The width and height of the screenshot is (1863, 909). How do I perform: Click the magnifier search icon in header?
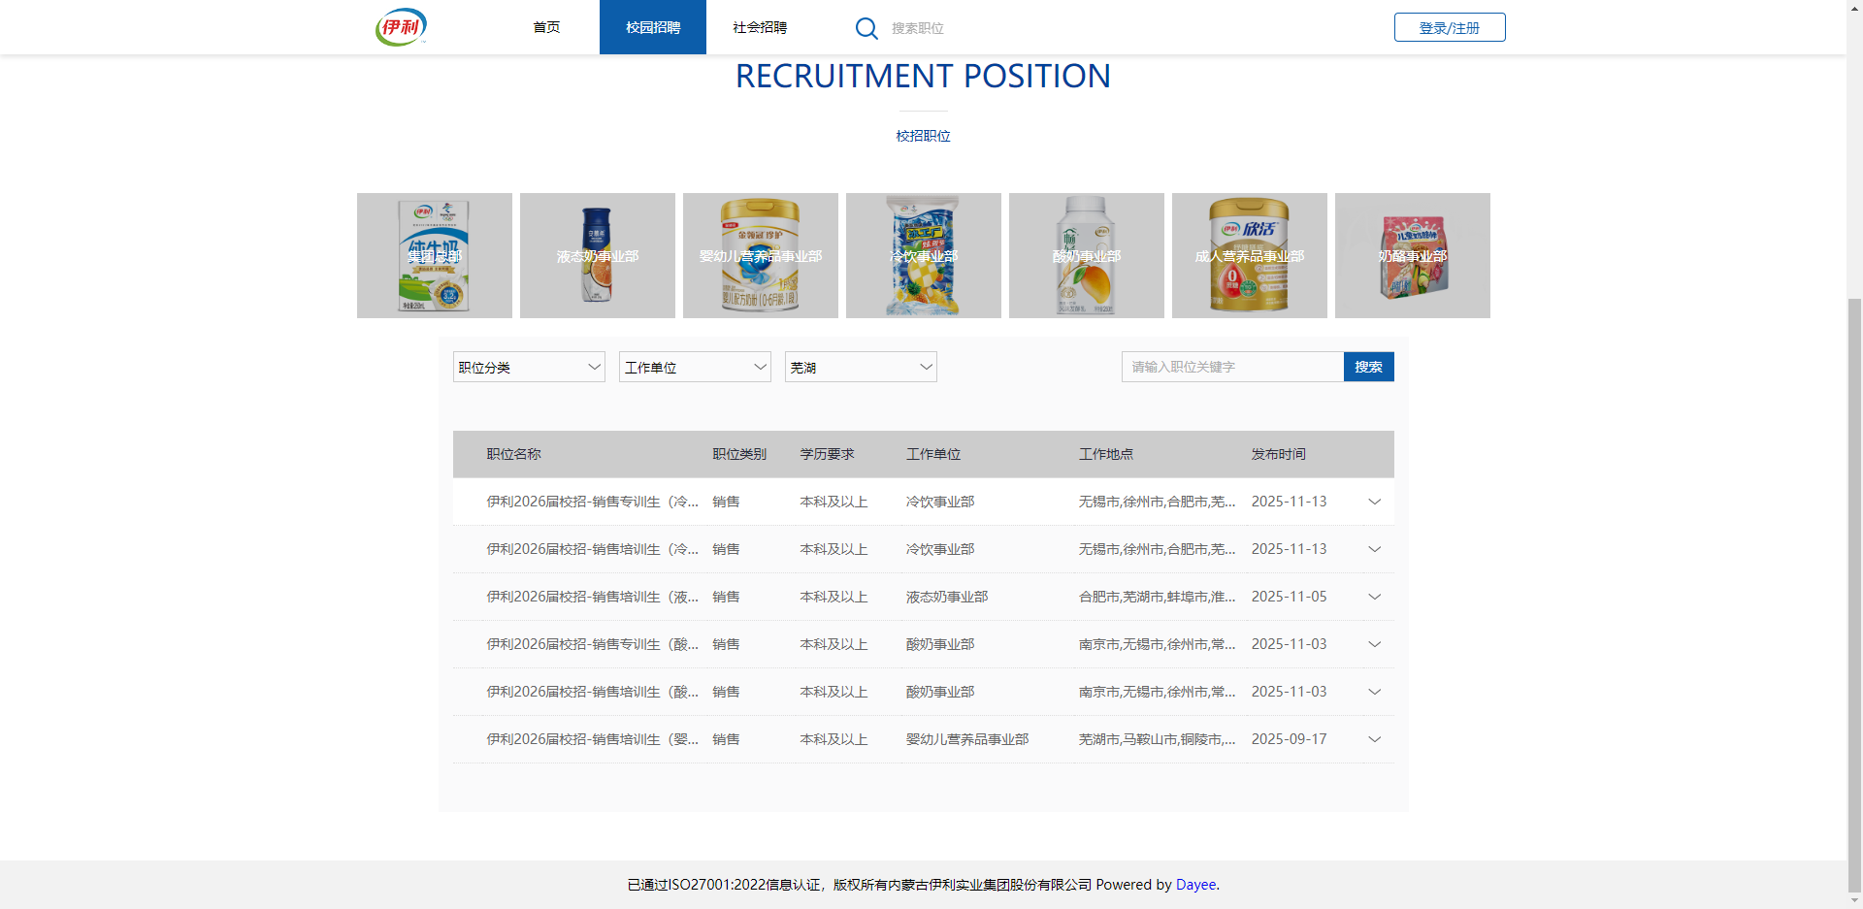866,28
